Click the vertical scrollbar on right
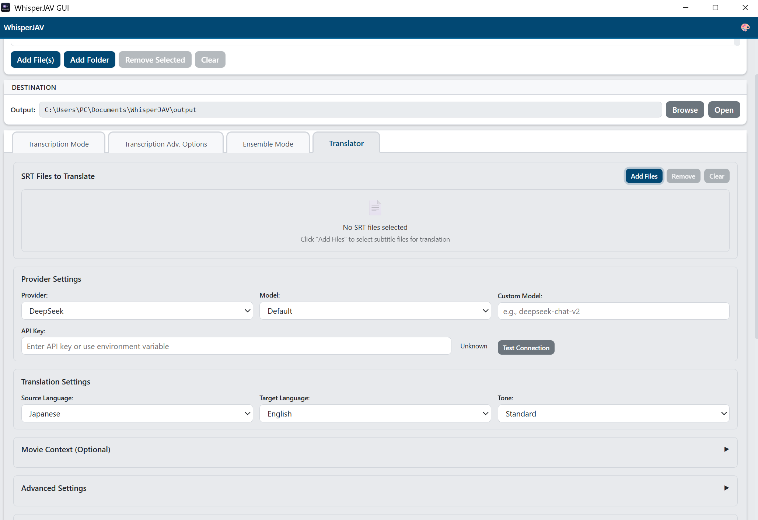Image resolution: width=758 pixels, height=520 pixels. click(756, 206)
